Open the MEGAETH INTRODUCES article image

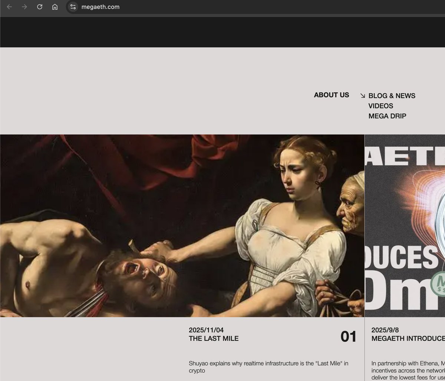[405, 226]
